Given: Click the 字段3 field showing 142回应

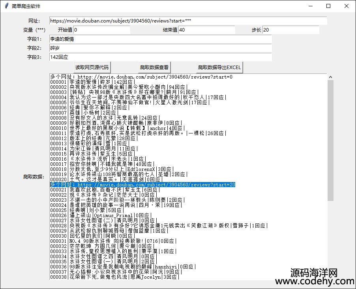Looking at the screenshot, I should (160, 57).
